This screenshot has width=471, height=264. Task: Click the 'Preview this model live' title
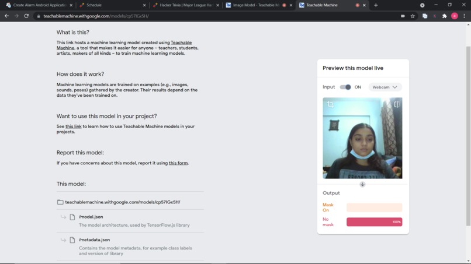[x=353, y=68]
